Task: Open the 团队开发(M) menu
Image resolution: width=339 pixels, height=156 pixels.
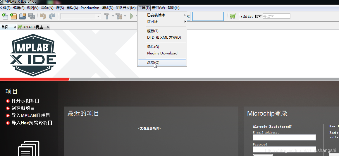Action: [x=125, y=8]
